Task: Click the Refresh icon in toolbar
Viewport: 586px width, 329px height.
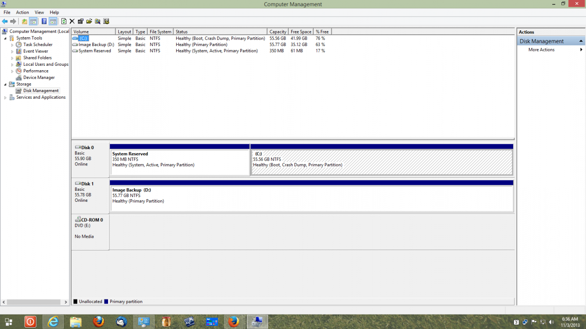Action: pyautogui.click(x=64, y=21)
